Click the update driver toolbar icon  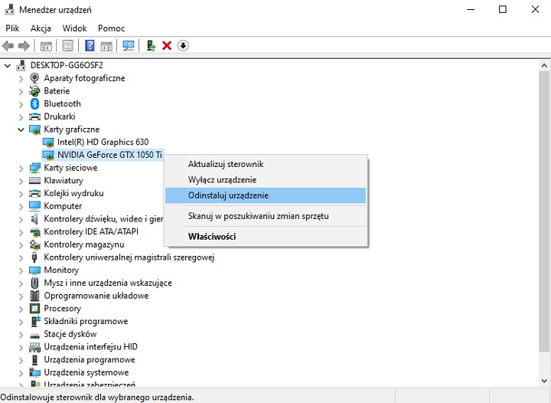point(151,46)
